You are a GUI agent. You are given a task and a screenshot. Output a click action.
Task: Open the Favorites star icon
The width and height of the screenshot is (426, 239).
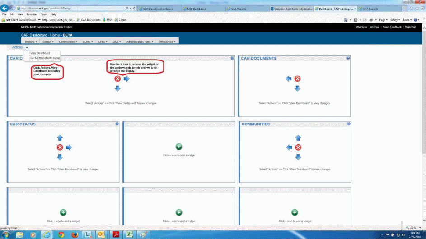click(417, 9)
